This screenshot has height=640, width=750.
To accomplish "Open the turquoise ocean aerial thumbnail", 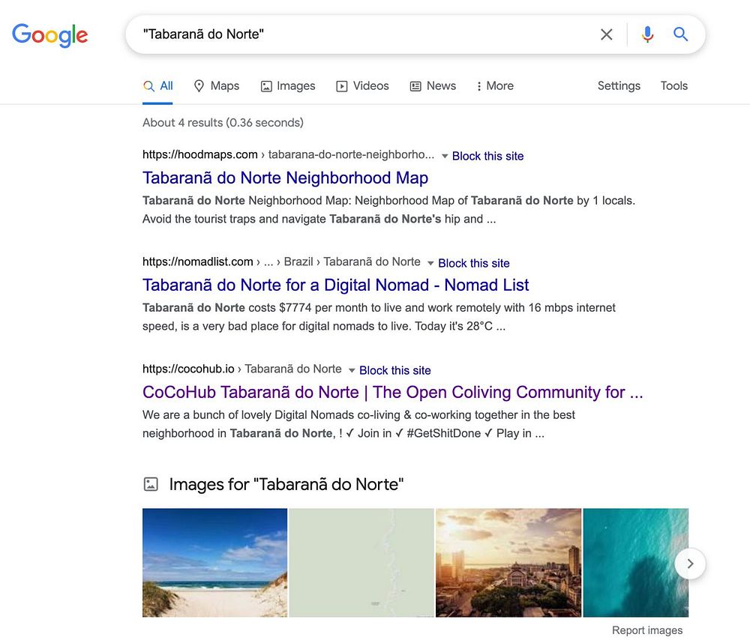I will coord(636,563).
